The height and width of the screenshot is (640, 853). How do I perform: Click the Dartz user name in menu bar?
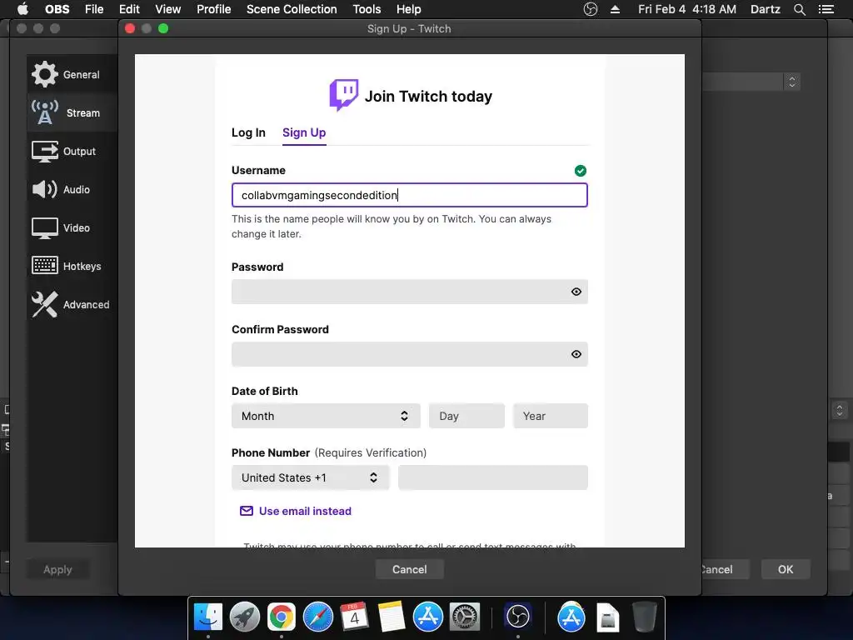pyautogui.click(x=766, y=9)
